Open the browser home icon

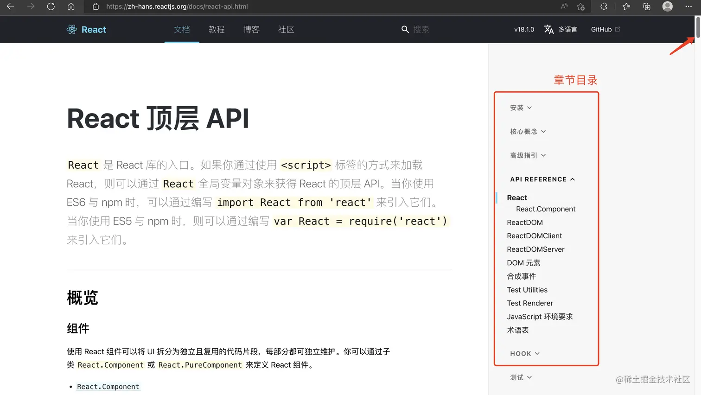point(71,6)
